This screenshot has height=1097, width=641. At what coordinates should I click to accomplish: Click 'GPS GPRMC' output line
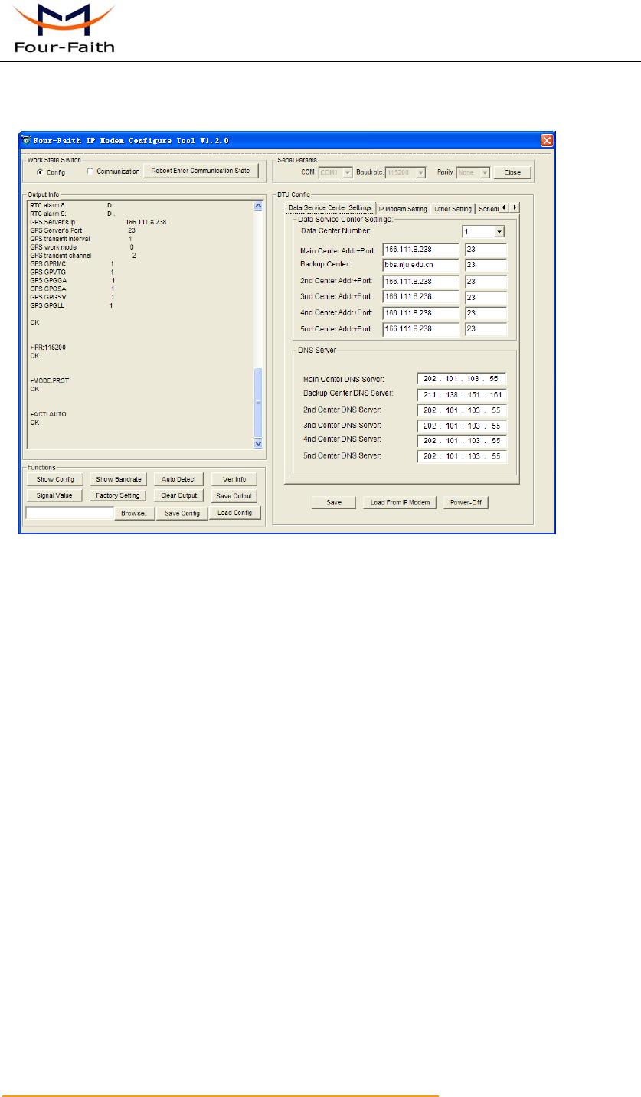click(72, 263)
